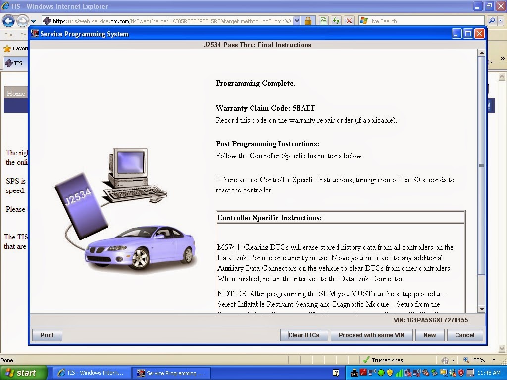Refresh the page with the green arrows icon
This screenshot has width=507, height=380.
click(336, 21)
